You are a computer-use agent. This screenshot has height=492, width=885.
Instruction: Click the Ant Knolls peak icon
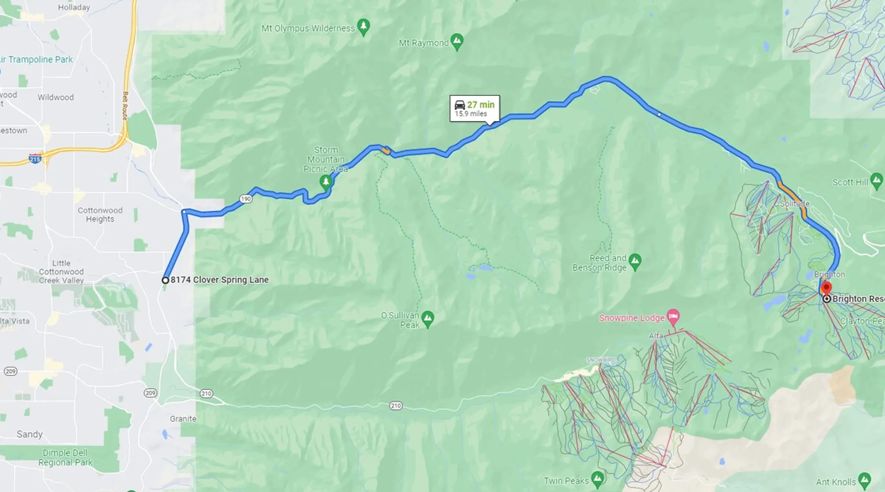(864, 480)
